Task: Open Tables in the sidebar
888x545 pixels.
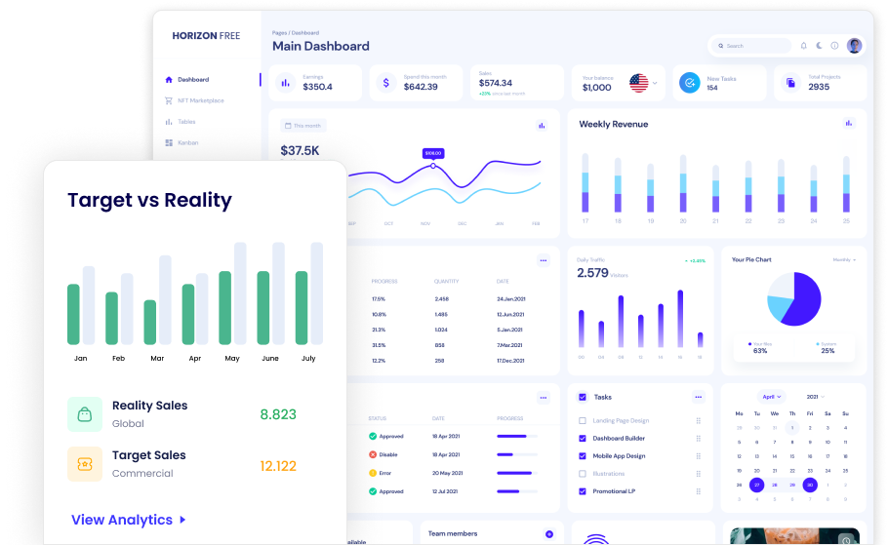Action: (181, 122)
